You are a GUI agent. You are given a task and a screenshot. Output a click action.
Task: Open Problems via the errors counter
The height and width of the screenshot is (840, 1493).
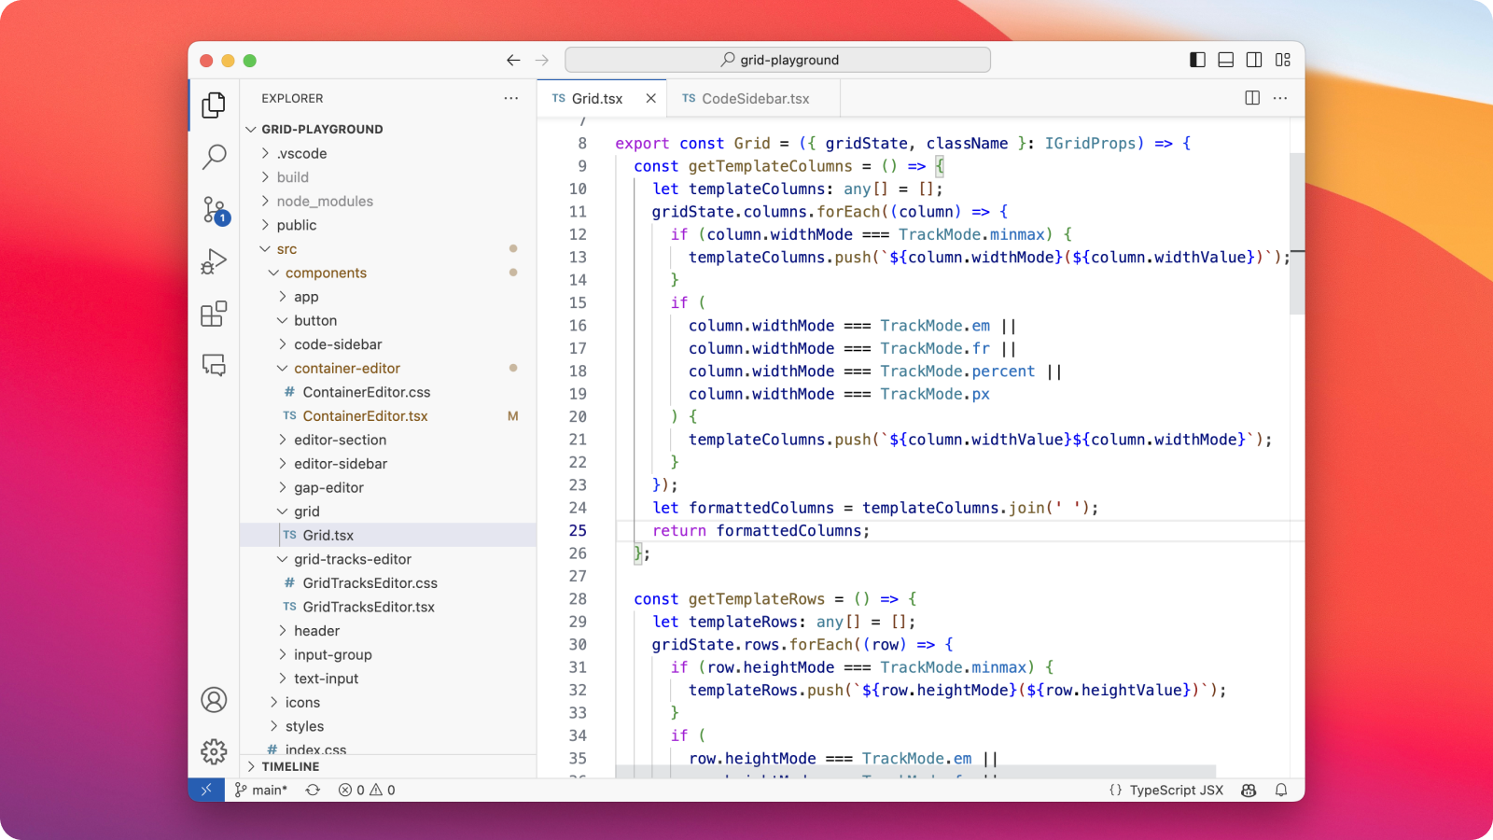point(366,790)
